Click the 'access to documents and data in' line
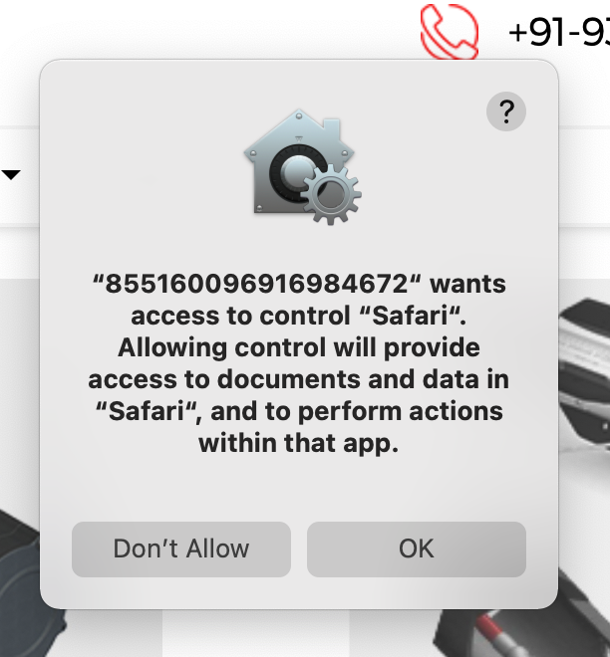Screen dimensions: 610x657 click(x=299, y=379)
